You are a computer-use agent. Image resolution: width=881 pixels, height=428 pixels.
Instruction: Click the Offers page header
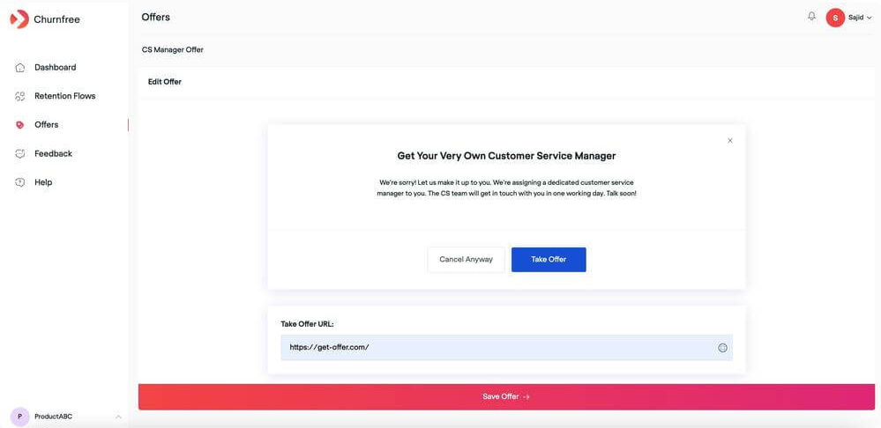click(x=155, y=18)
